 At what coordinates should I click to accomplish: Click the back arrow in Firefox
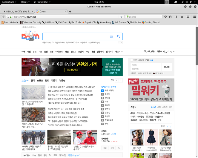[3, 17]
